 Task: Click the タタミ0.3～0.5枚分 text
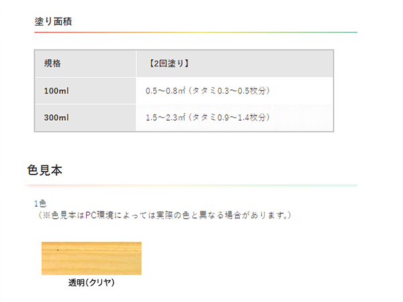coord(232,90)
